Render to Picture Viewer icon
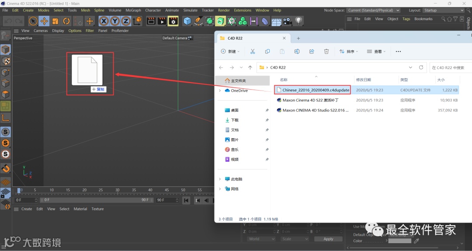The height and width of the screenshot is (251, 472). 162,21
